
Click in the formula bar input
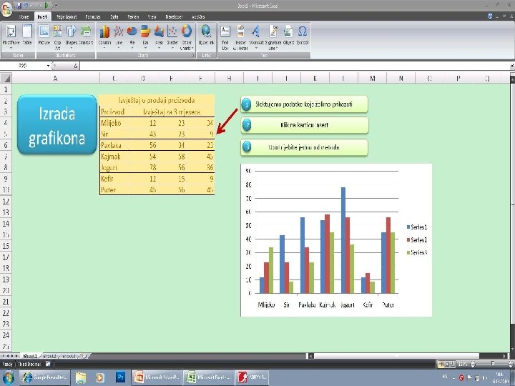pyautogui.click(x=295, y=66)
